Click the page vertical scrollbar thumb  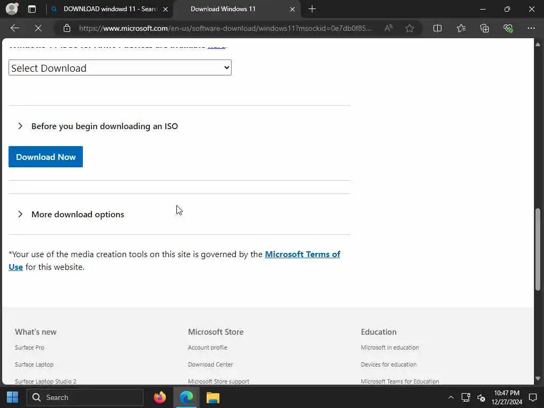click(538, 249)
